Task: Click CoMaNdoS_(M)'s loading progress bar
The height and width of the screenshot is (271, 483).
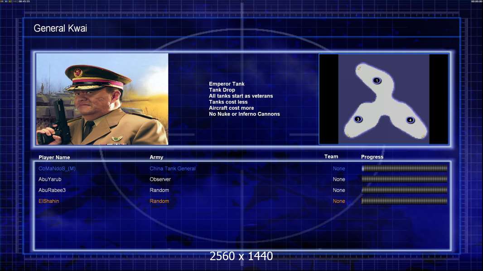Action: [x=405, y=168]
